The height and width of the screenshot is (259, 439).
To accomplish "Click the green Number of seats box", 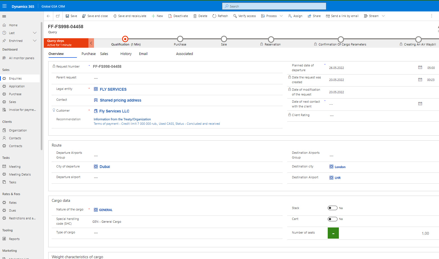I will click(333, 233).
